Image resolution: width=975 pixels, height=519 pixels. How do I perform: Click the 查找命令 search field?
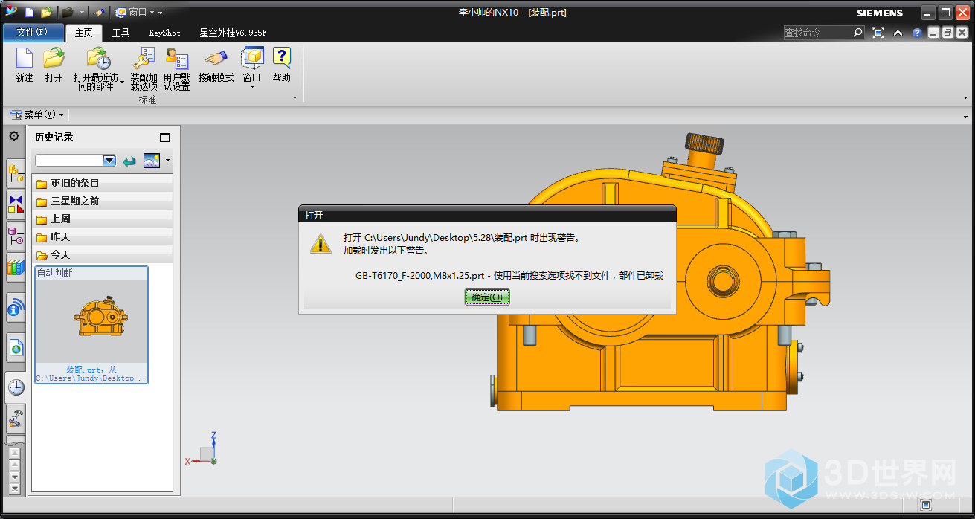817,33
